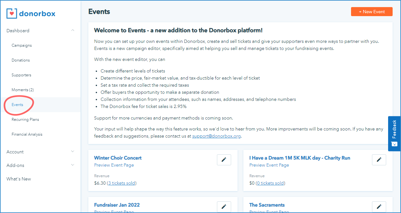
Task: Open Financial Analysis page
Action: point(27,134)
